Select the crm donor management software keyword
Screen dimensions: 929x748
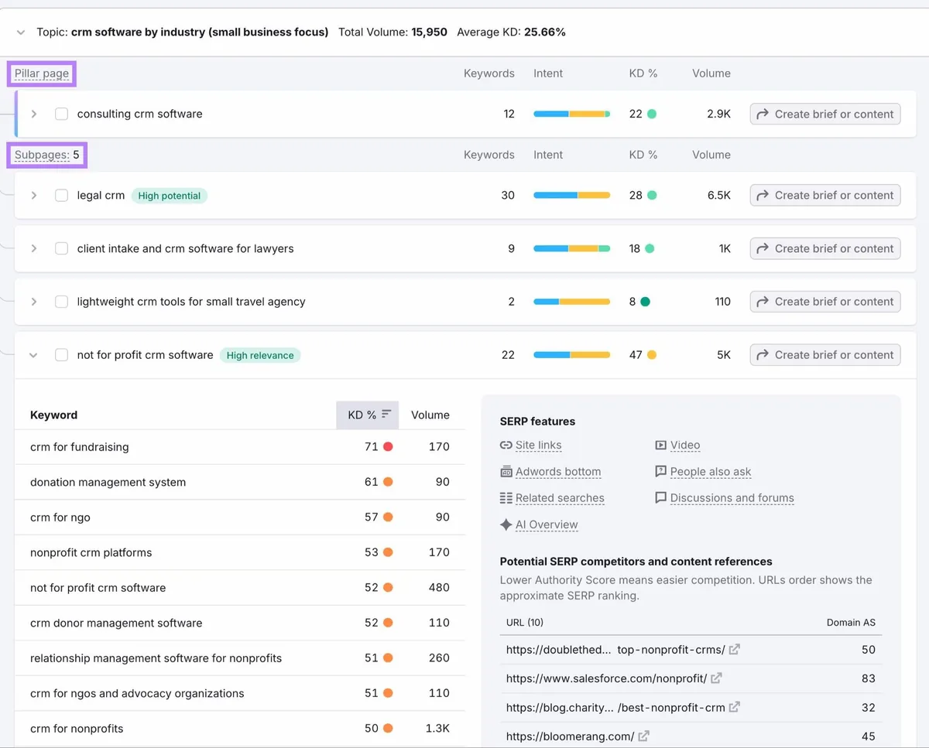click(116, 623)
